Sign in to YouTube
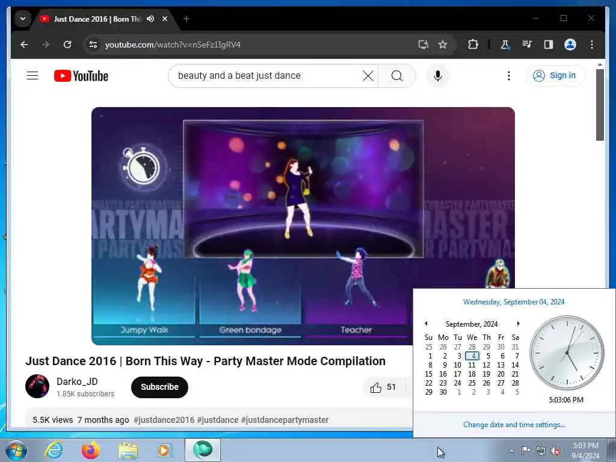 point(555,75)
